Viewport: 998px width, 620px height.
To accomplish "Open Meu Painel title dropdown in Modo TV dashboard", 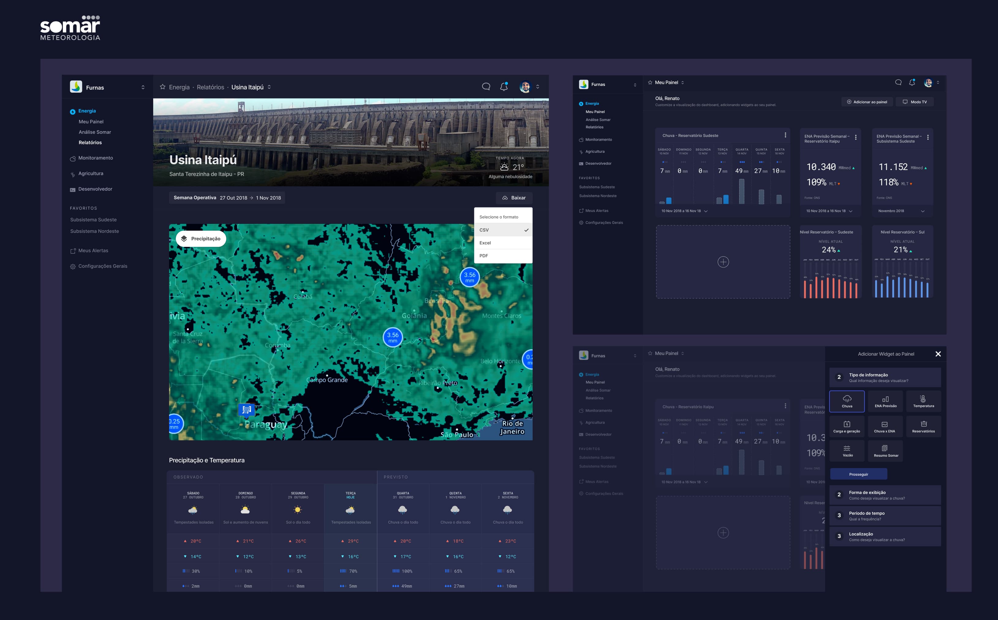I will coord(683,83).
